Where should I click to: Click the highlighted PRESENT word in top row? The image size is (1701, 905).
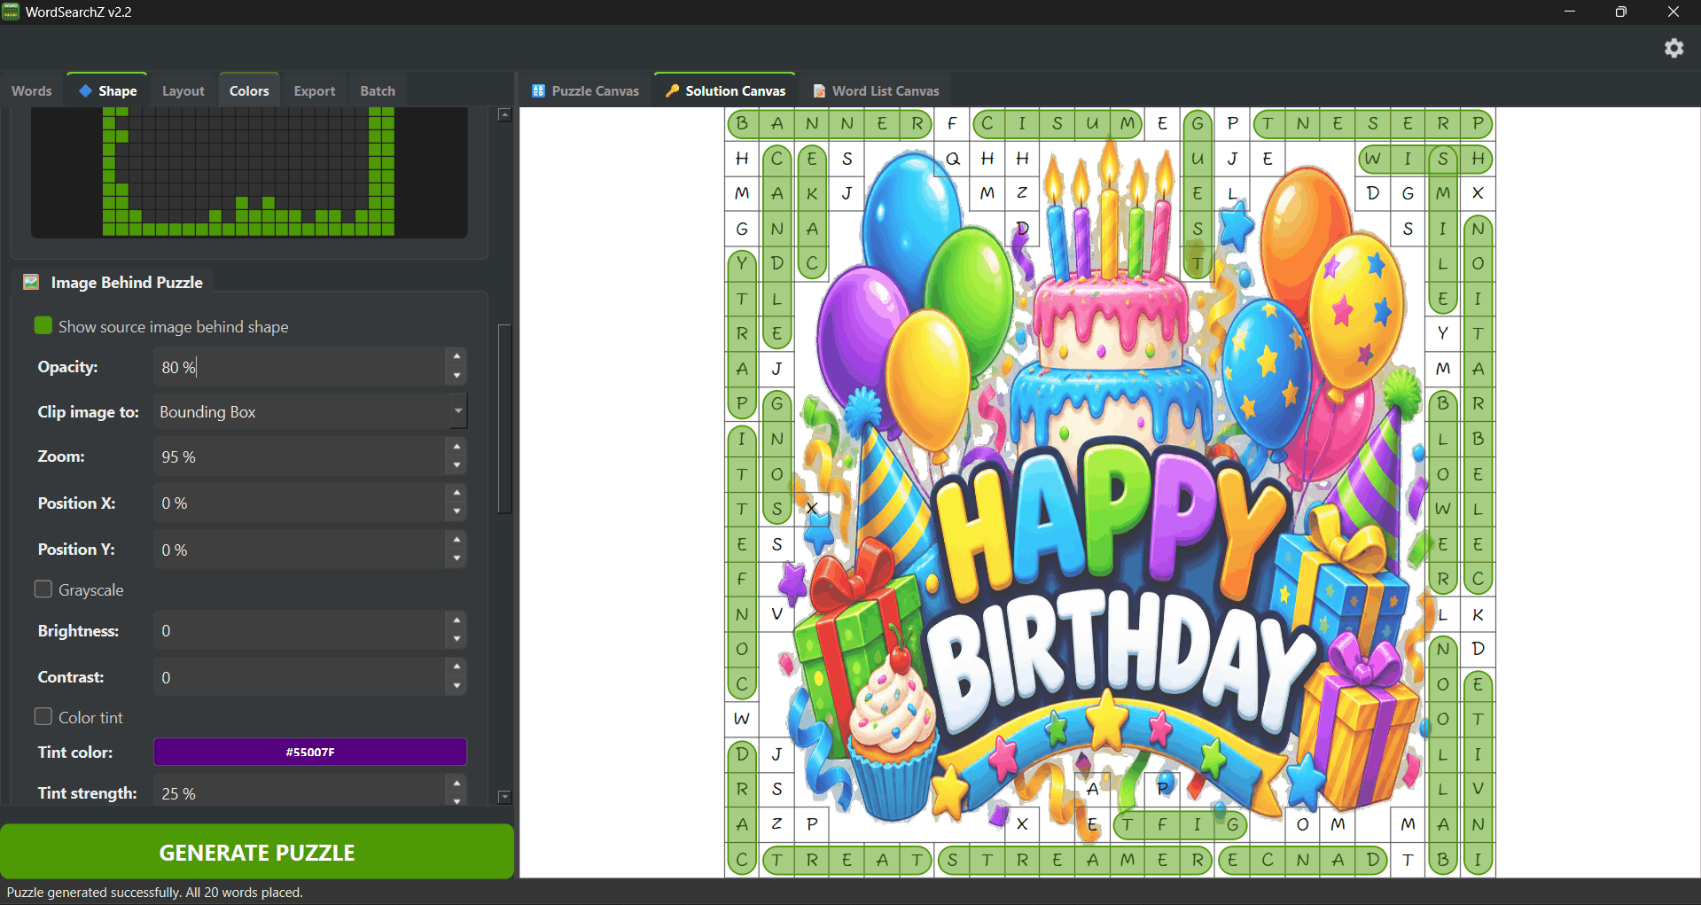tap(1373, 124)
